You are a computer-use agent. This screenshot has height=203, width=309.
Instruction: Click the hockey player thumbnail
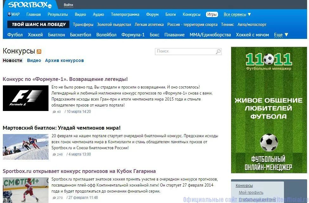(26, 190)
